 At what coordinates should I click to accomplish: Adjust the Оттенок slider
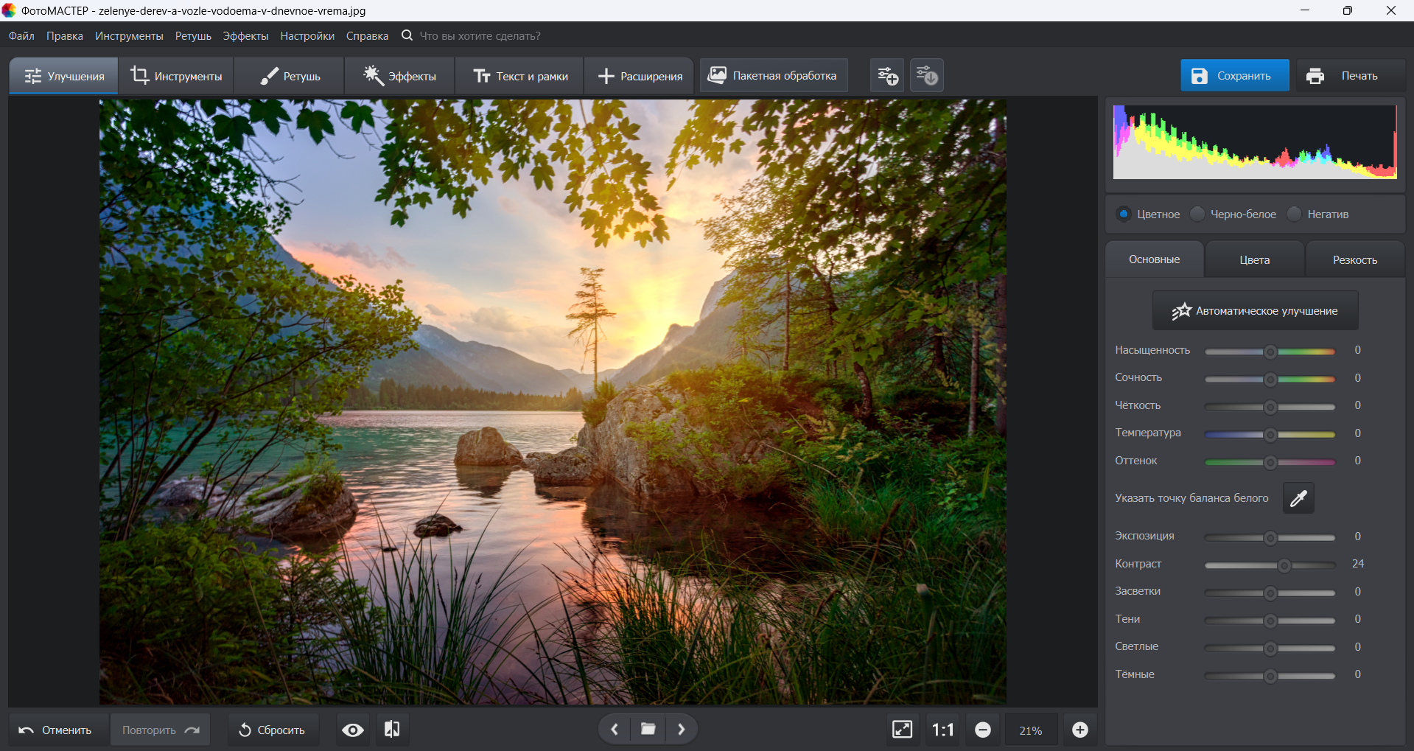pyautogui.click(x=1270, y=462)
